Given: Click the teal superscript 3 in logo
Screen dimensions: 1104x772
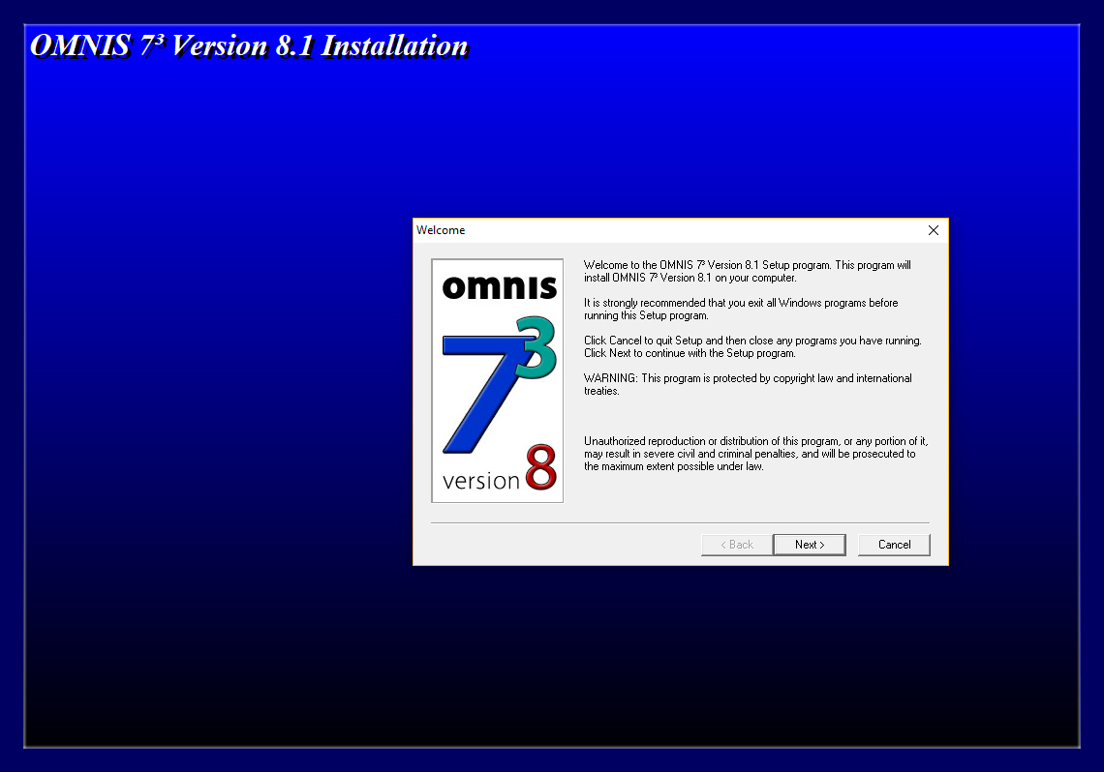Looking at the screenshot, I should pyautogui.click(x=536, y=346).
